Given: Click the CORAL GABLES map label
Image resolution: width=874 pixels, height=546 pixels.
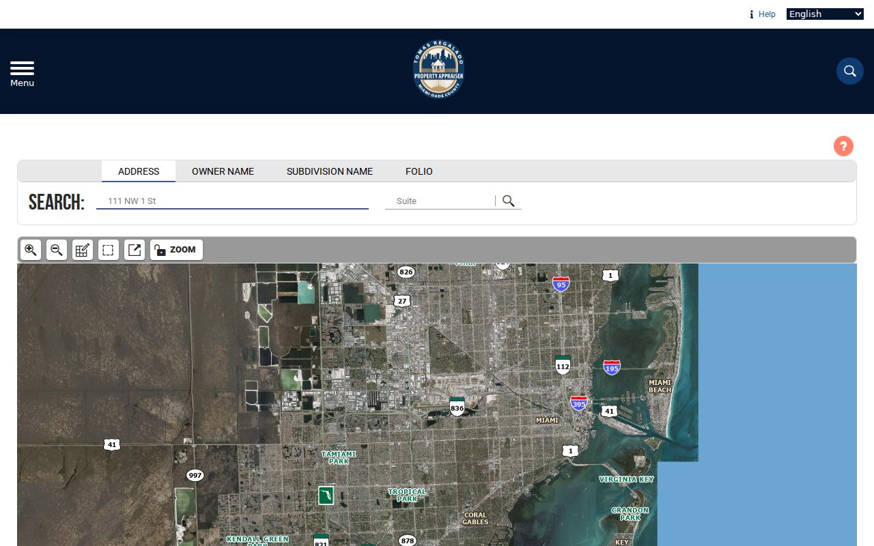Looking at the screenshot, I should 475,519.
